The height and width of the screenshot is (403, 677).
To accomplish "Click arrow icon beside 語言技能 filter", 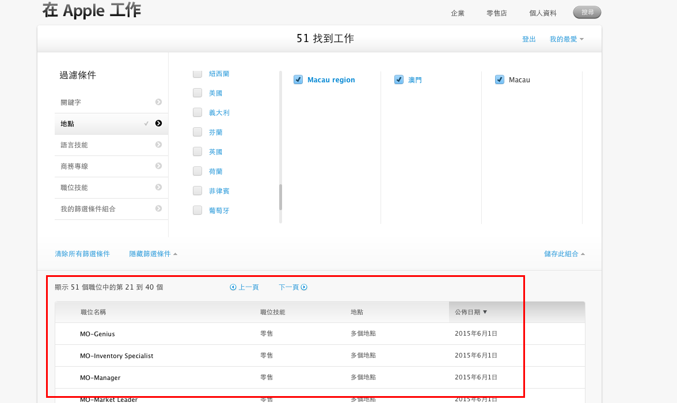I will [x=158, y=145].
